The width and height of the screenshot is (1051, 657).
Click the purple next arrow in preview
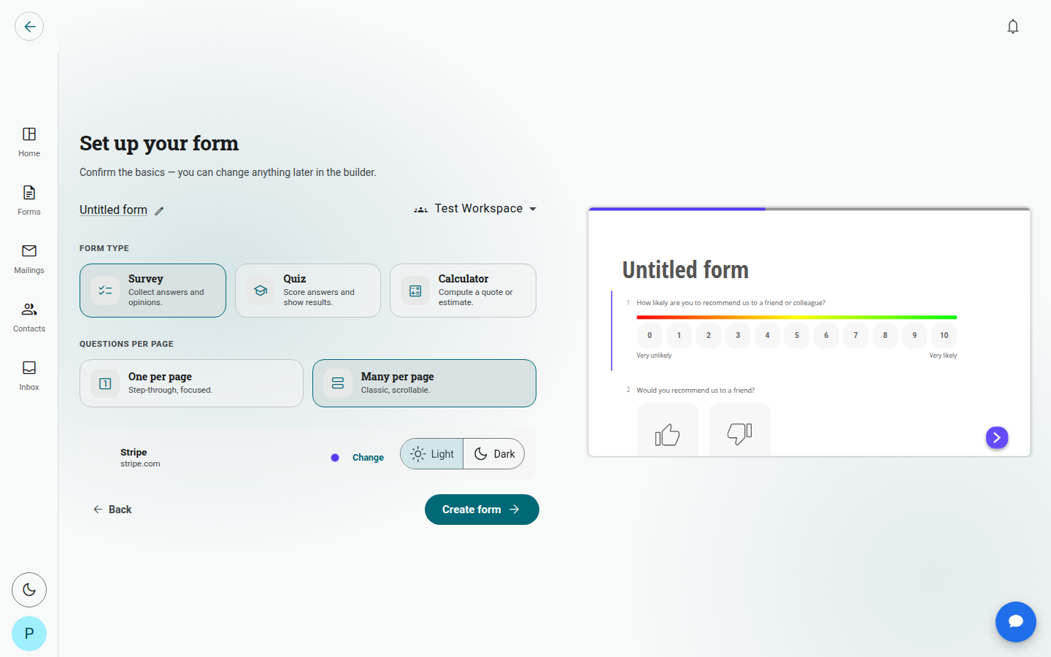(x=997, y=437)
